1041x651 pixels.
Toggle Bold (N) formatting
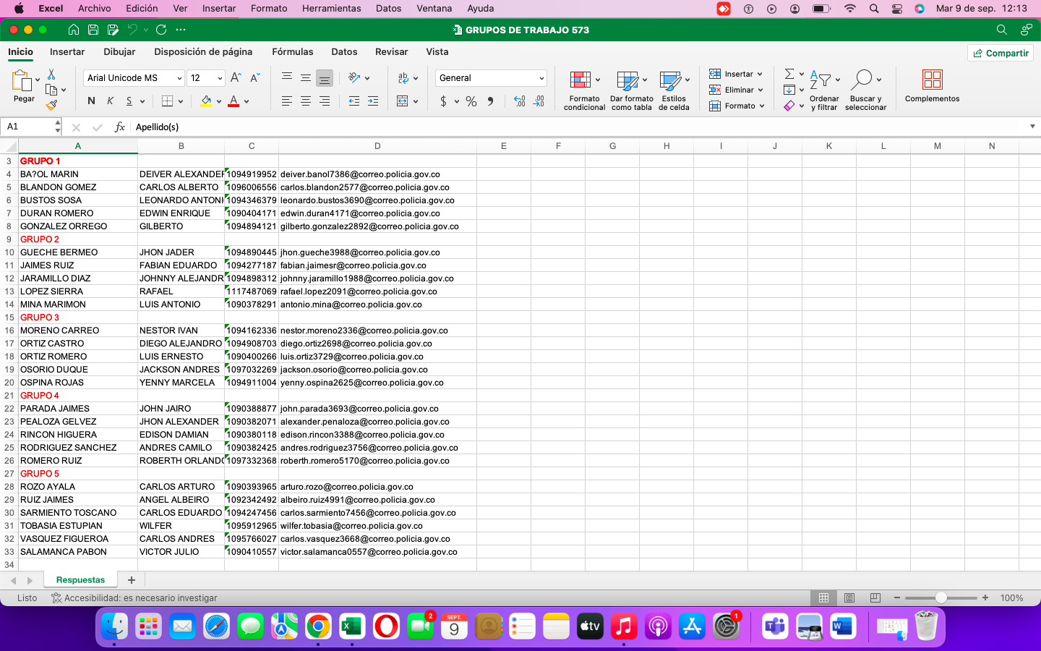91,101
